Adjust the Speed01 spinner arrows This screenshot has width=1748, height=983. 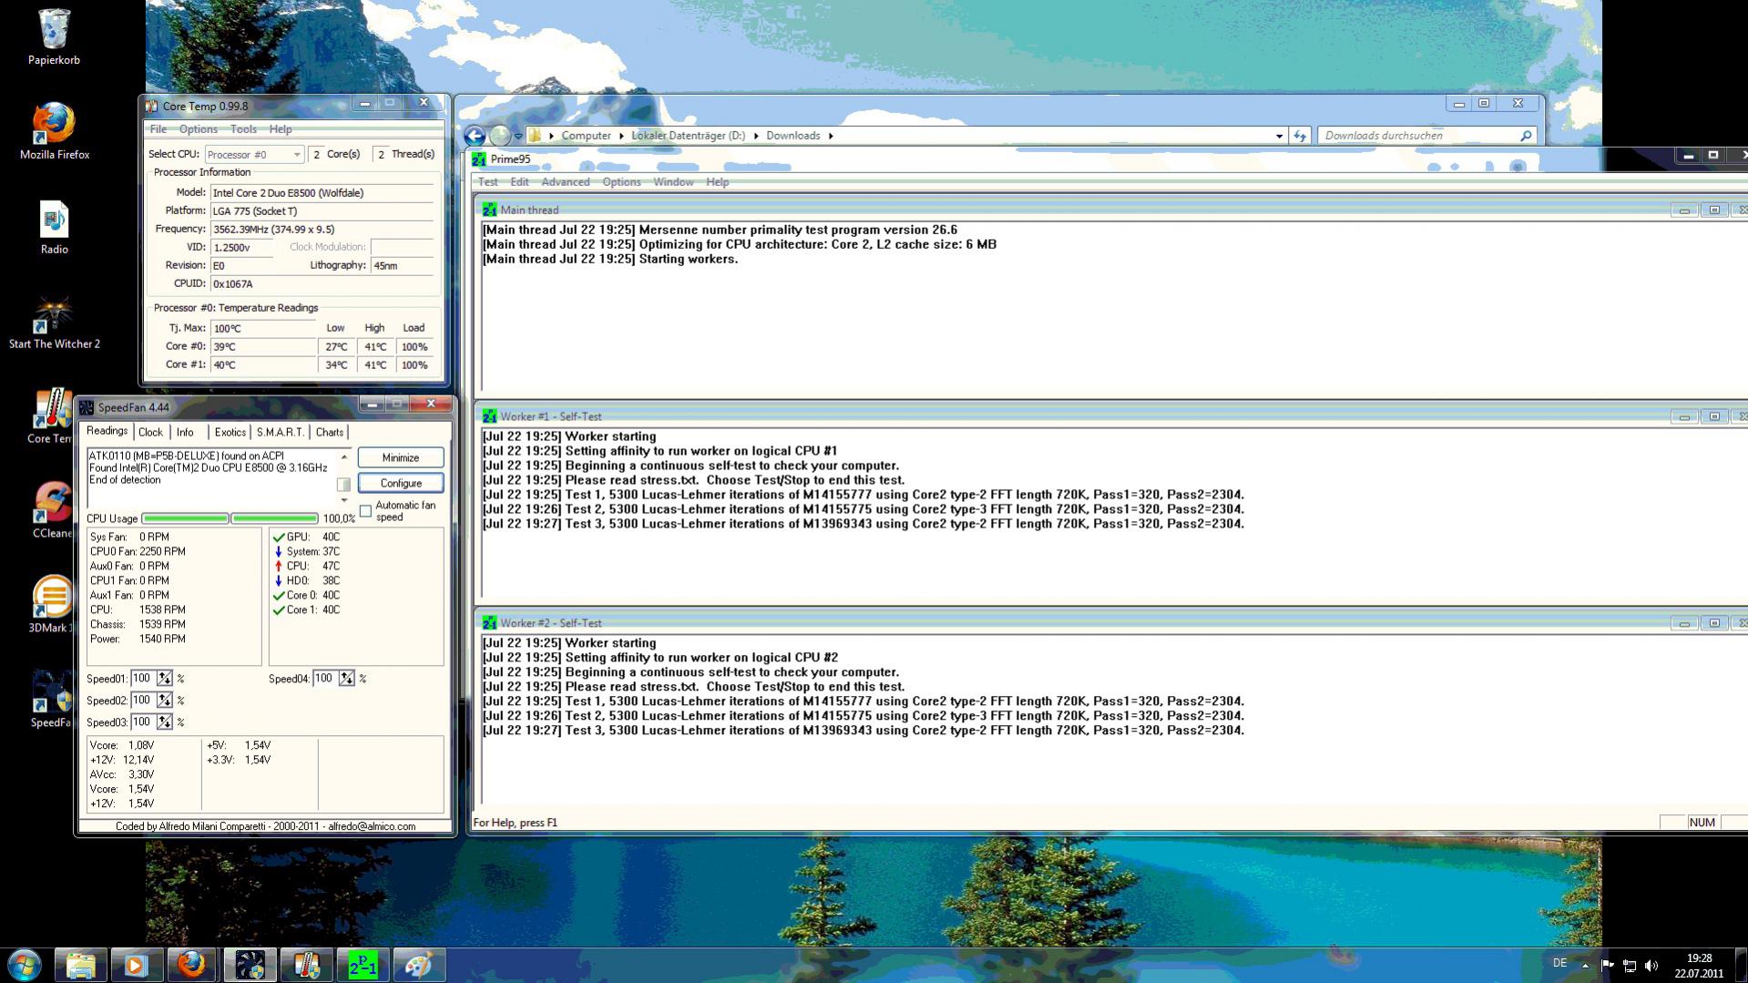click(x=164, y=679)
